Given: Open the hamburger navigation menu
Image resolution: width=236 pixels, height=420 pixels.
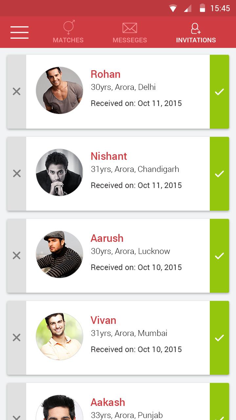Looking at the screenshot, I should (19, 32).
